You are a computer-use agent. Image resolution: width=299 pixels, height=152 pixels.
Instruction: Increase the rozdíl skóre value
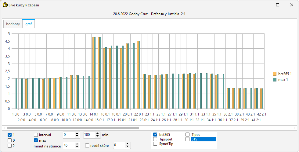pos(128,144)
